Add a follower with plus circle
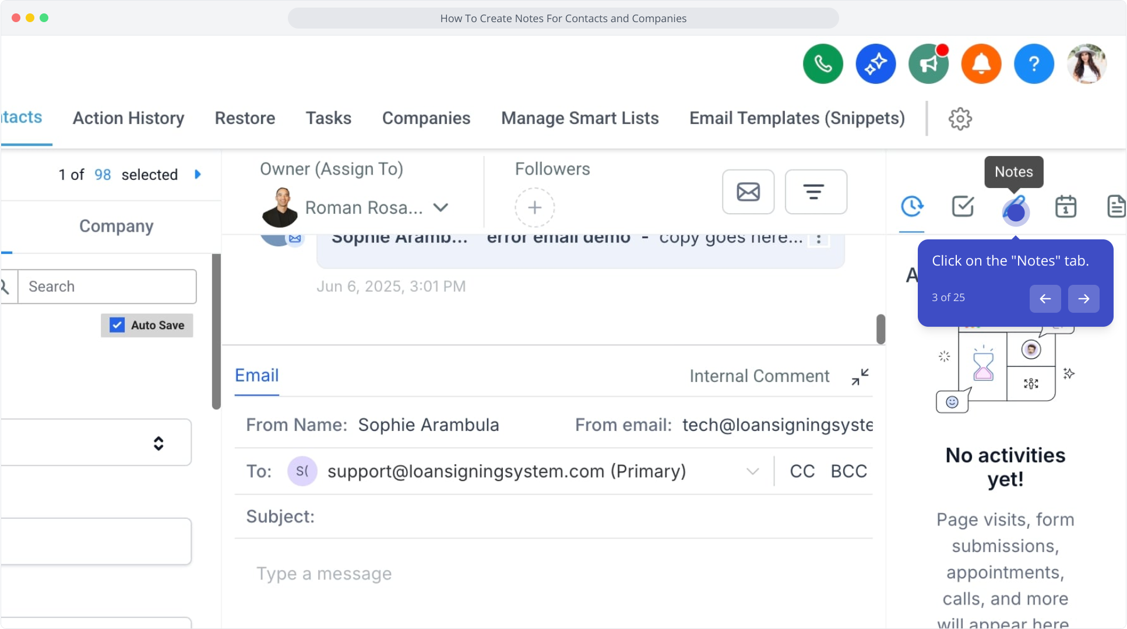Image resolution: width=1127 pixels, height=629 pixels. 534,207
